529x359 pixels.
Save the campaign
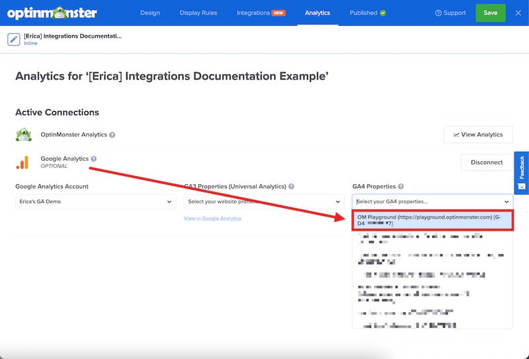click(490, 13)
